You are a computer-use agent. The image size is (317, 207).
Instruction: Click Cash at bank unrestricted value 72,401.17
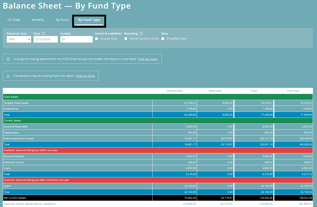[190, 139]
